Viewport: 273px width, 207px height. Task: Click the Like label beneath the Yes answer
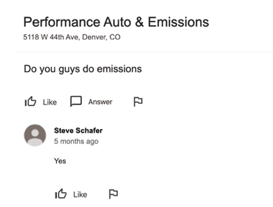tap(80, 195)
